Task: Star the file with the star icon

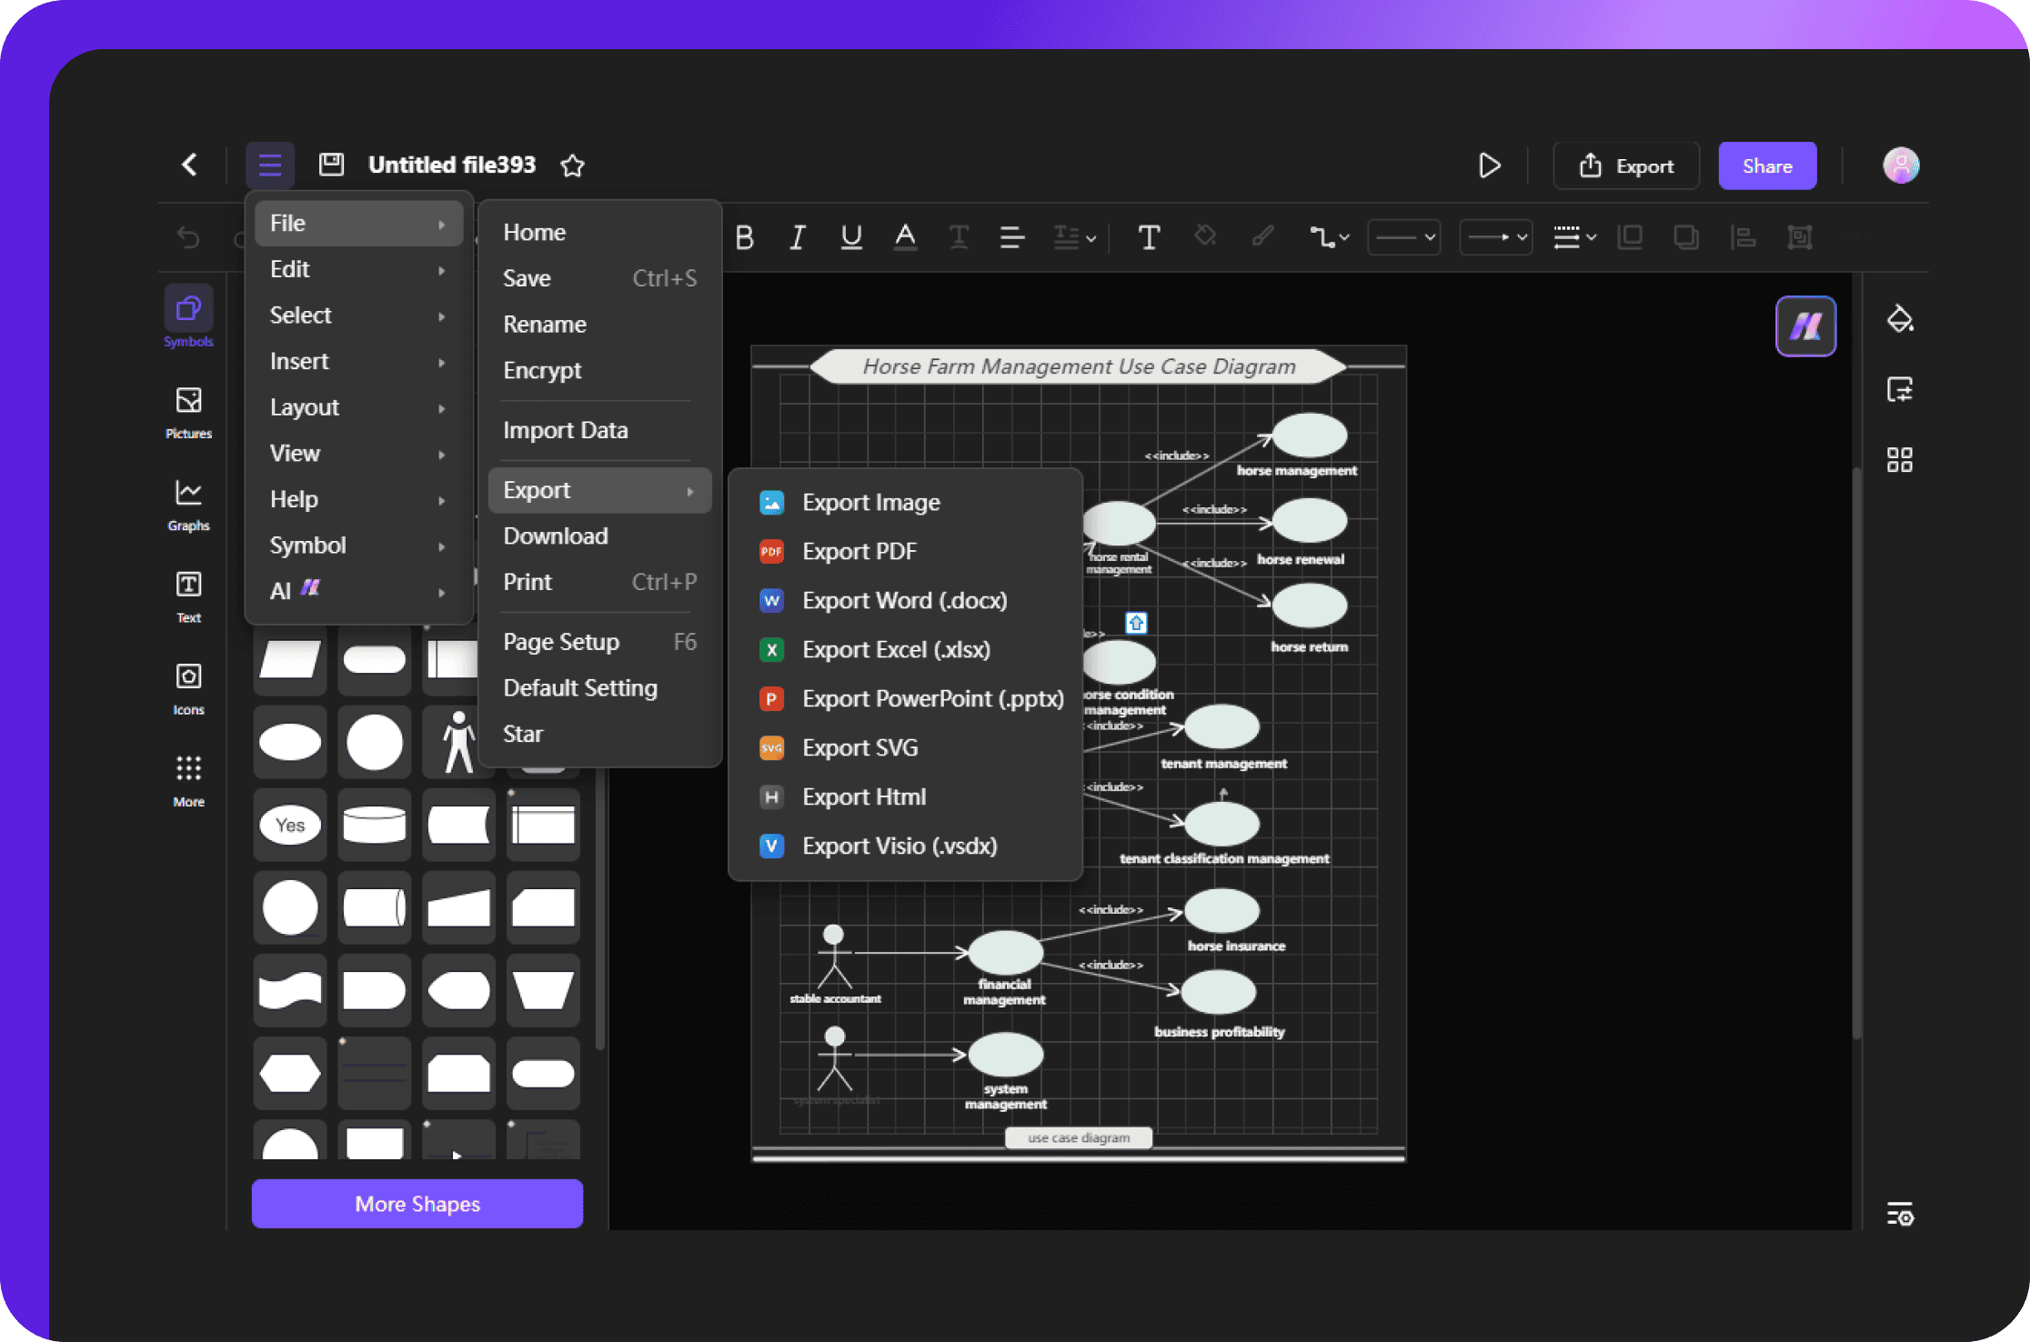Action: (572, 165)
